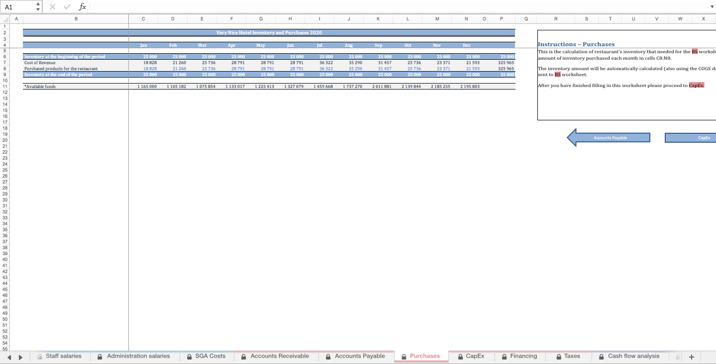Confirm entry with the checkmark icon
The height and width of the screenshot is (364, 716).
[x=67, y=6]
